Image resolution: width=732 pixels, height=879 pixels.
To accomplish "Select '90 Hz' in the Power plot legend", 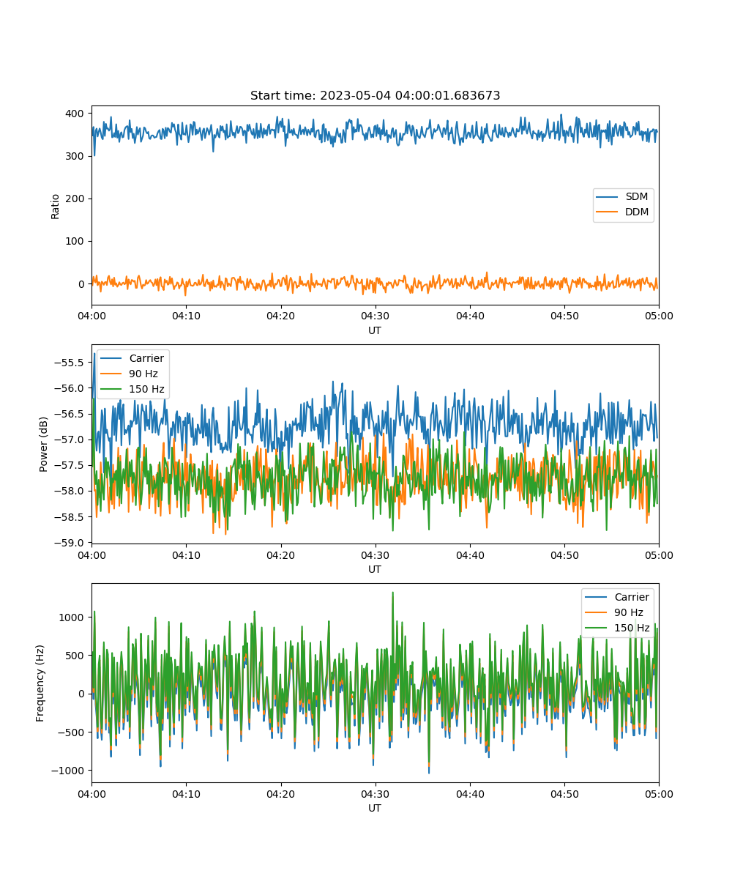I will coord(143,374).
